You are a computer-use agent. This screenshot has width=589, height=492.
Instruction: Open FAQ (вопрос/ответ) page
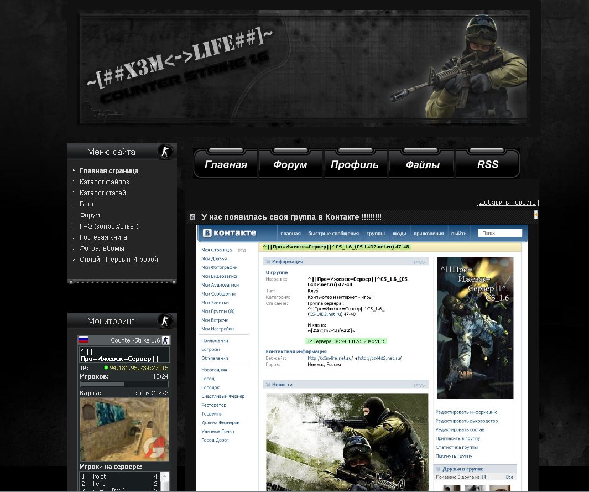point(109,226)
